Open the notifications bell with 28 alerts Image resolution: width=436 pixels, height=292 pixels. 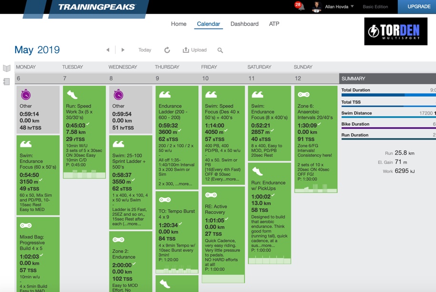click(300, 7)
